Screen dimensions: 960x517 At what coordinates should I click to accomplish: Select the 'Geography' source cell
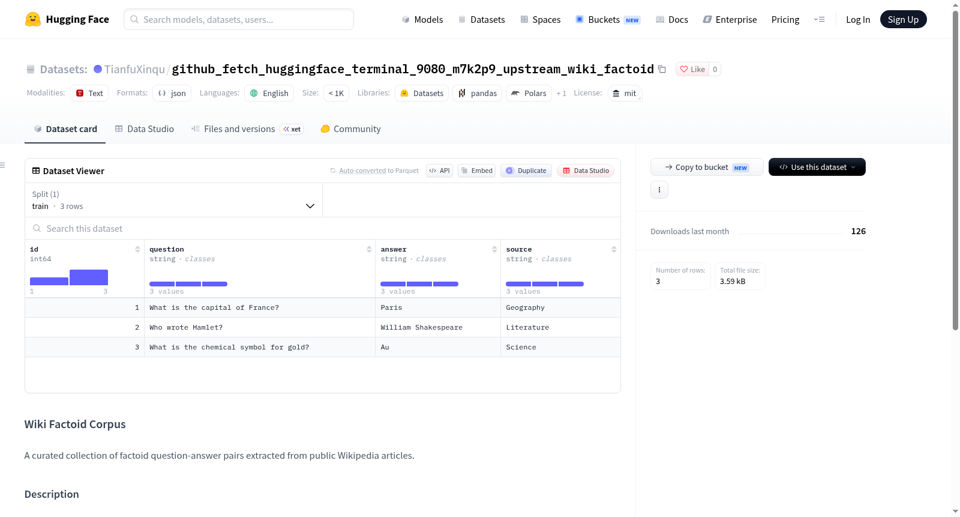(x=560, y=307)
